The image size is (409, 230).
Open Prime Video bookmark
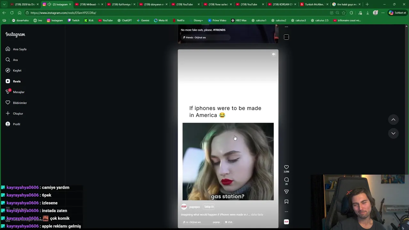[x=217, y=20]
